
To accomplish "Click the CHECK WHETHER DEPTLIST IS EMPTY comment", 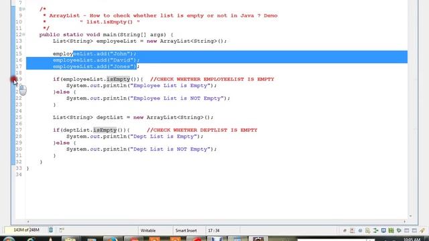I will point(202,130).
